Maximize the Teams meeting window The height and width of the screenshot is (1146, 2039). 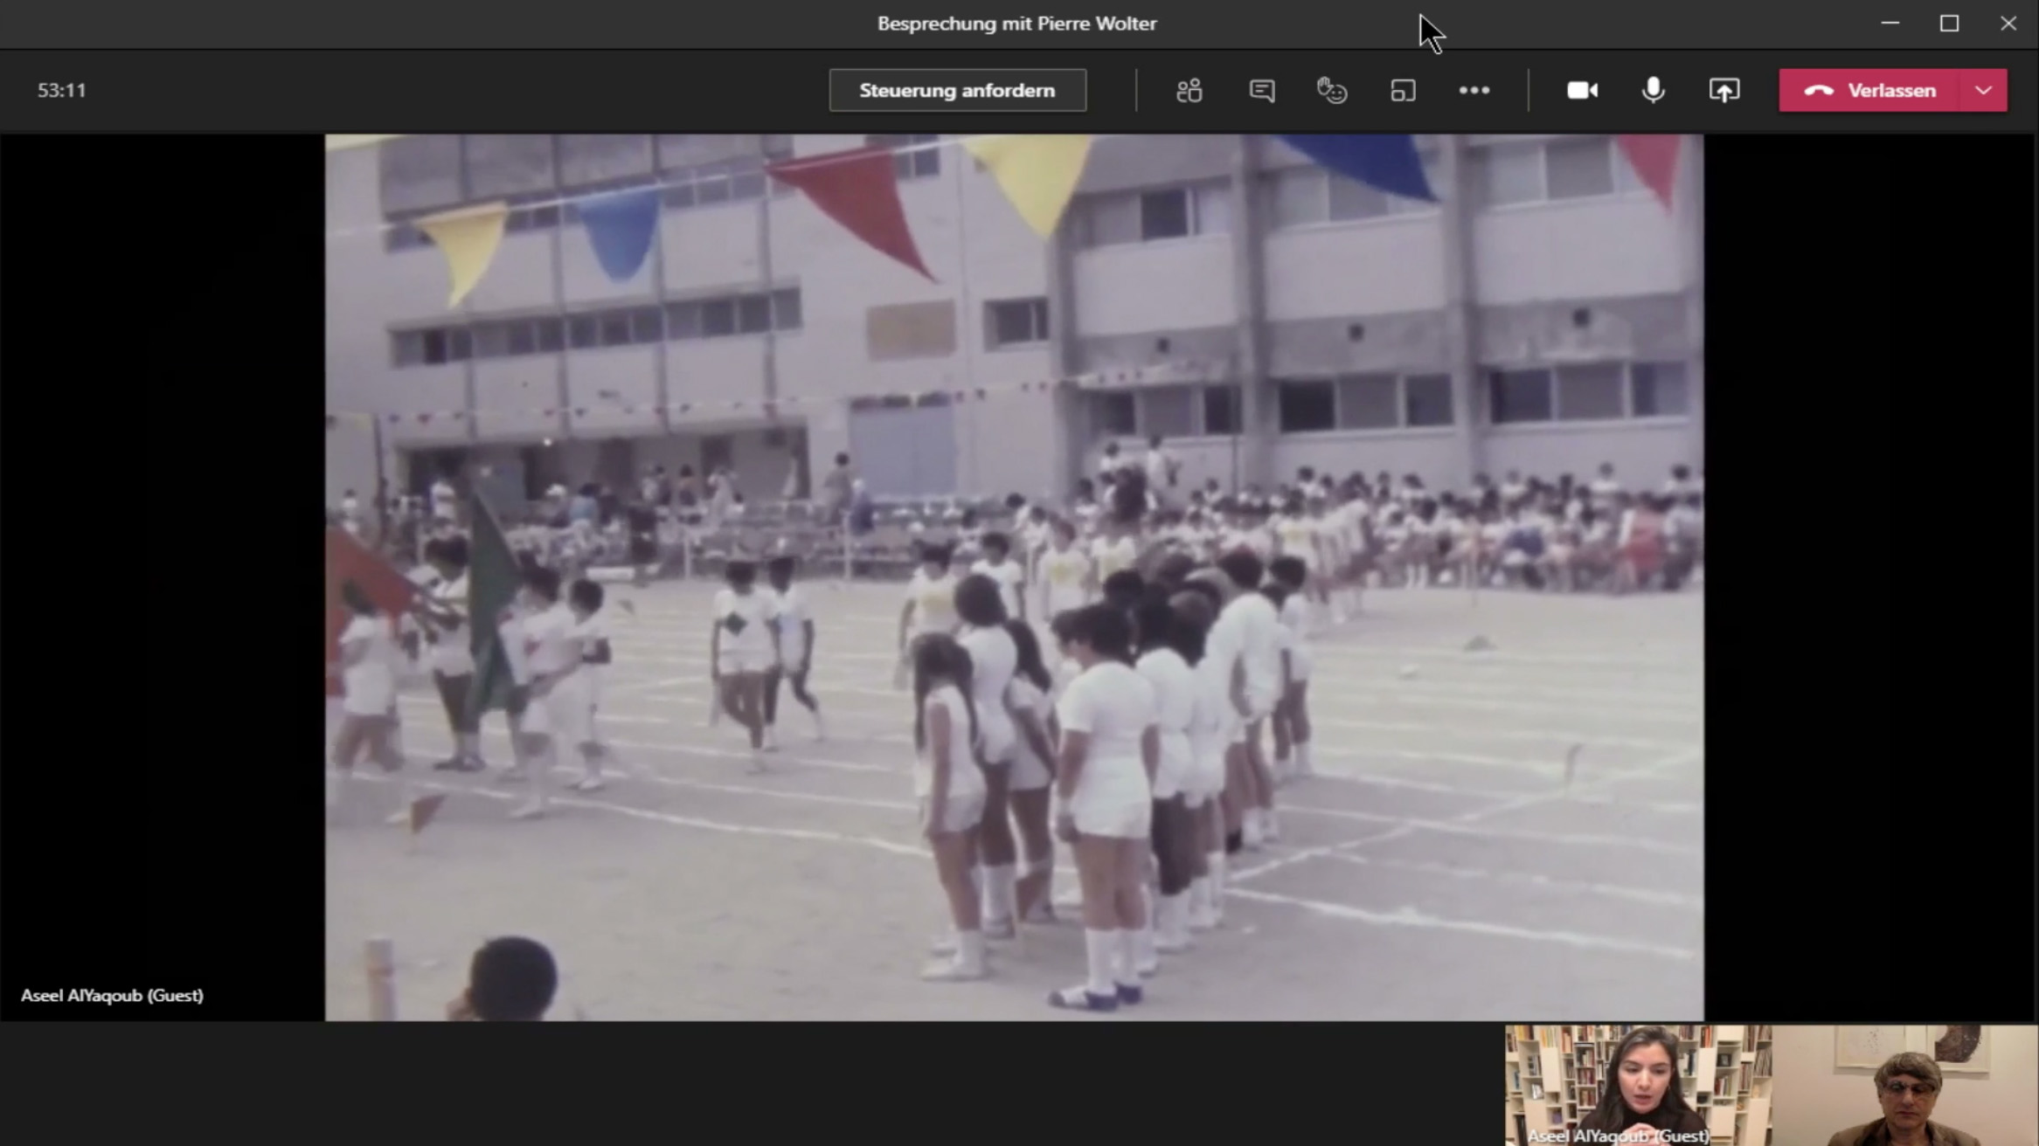tap(1949, 24)
